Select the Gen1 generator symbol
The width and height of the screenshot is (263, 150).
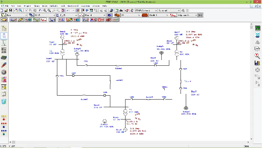(x=62, y=37)
